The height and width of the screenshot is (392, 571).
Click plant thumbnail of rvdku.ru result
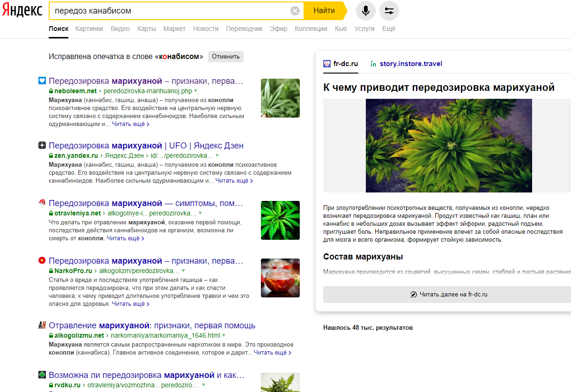point(280,382)
